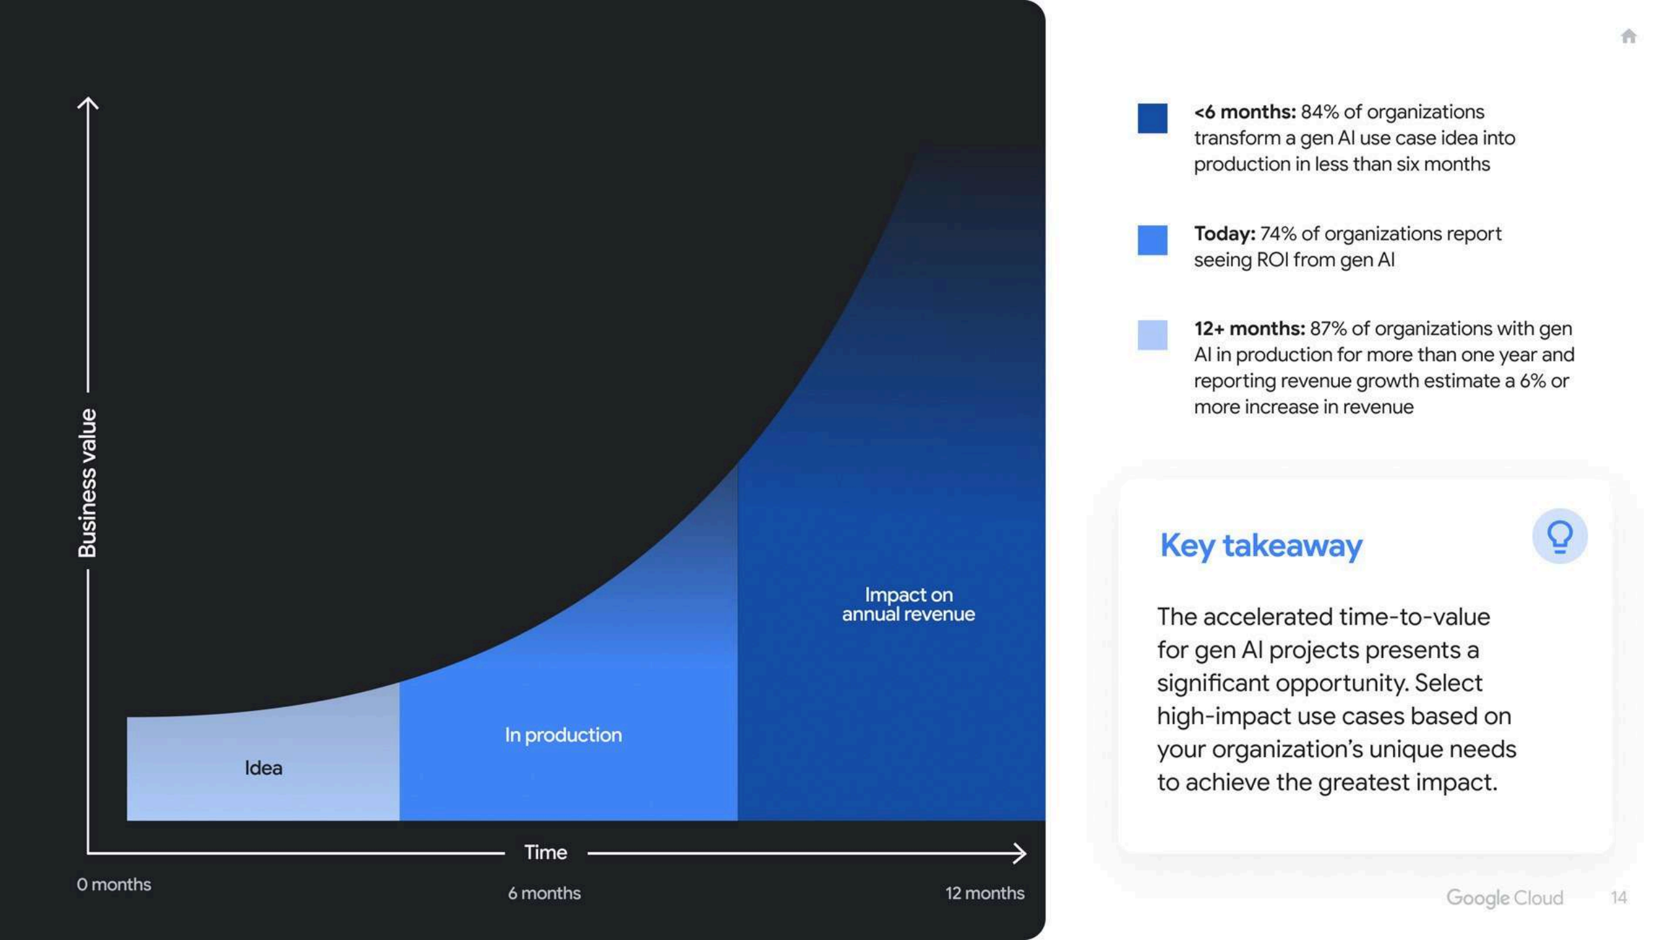Click the 'Today:' bold legend text

point(1224,234)
